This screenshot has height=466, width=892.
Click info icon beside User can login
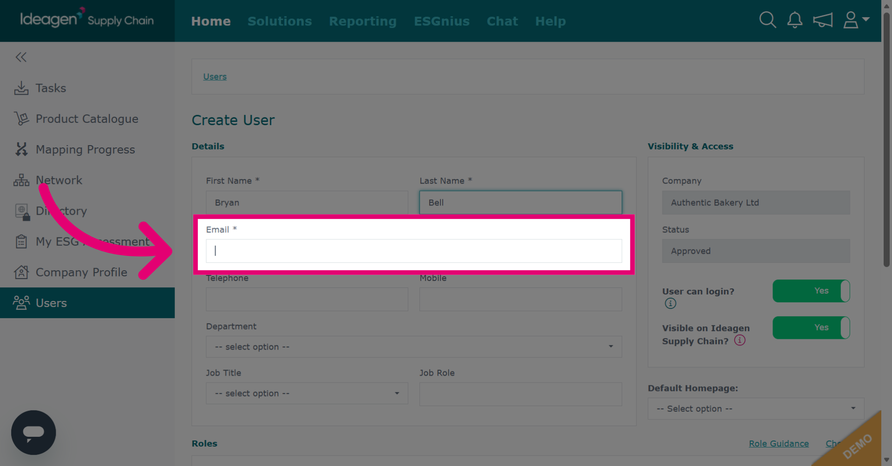click(670, 303)
